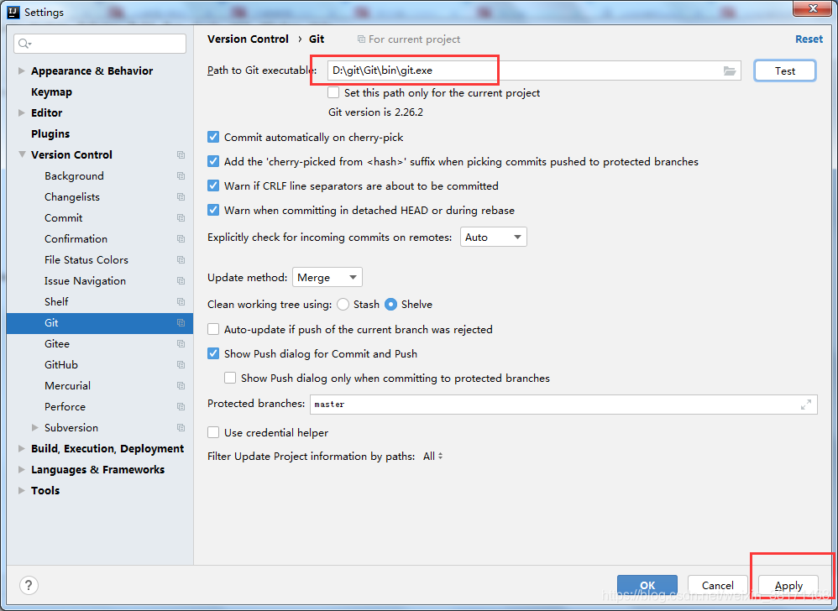
Task: Click the project-level icon beside GitHub
Action: point(181,365)
